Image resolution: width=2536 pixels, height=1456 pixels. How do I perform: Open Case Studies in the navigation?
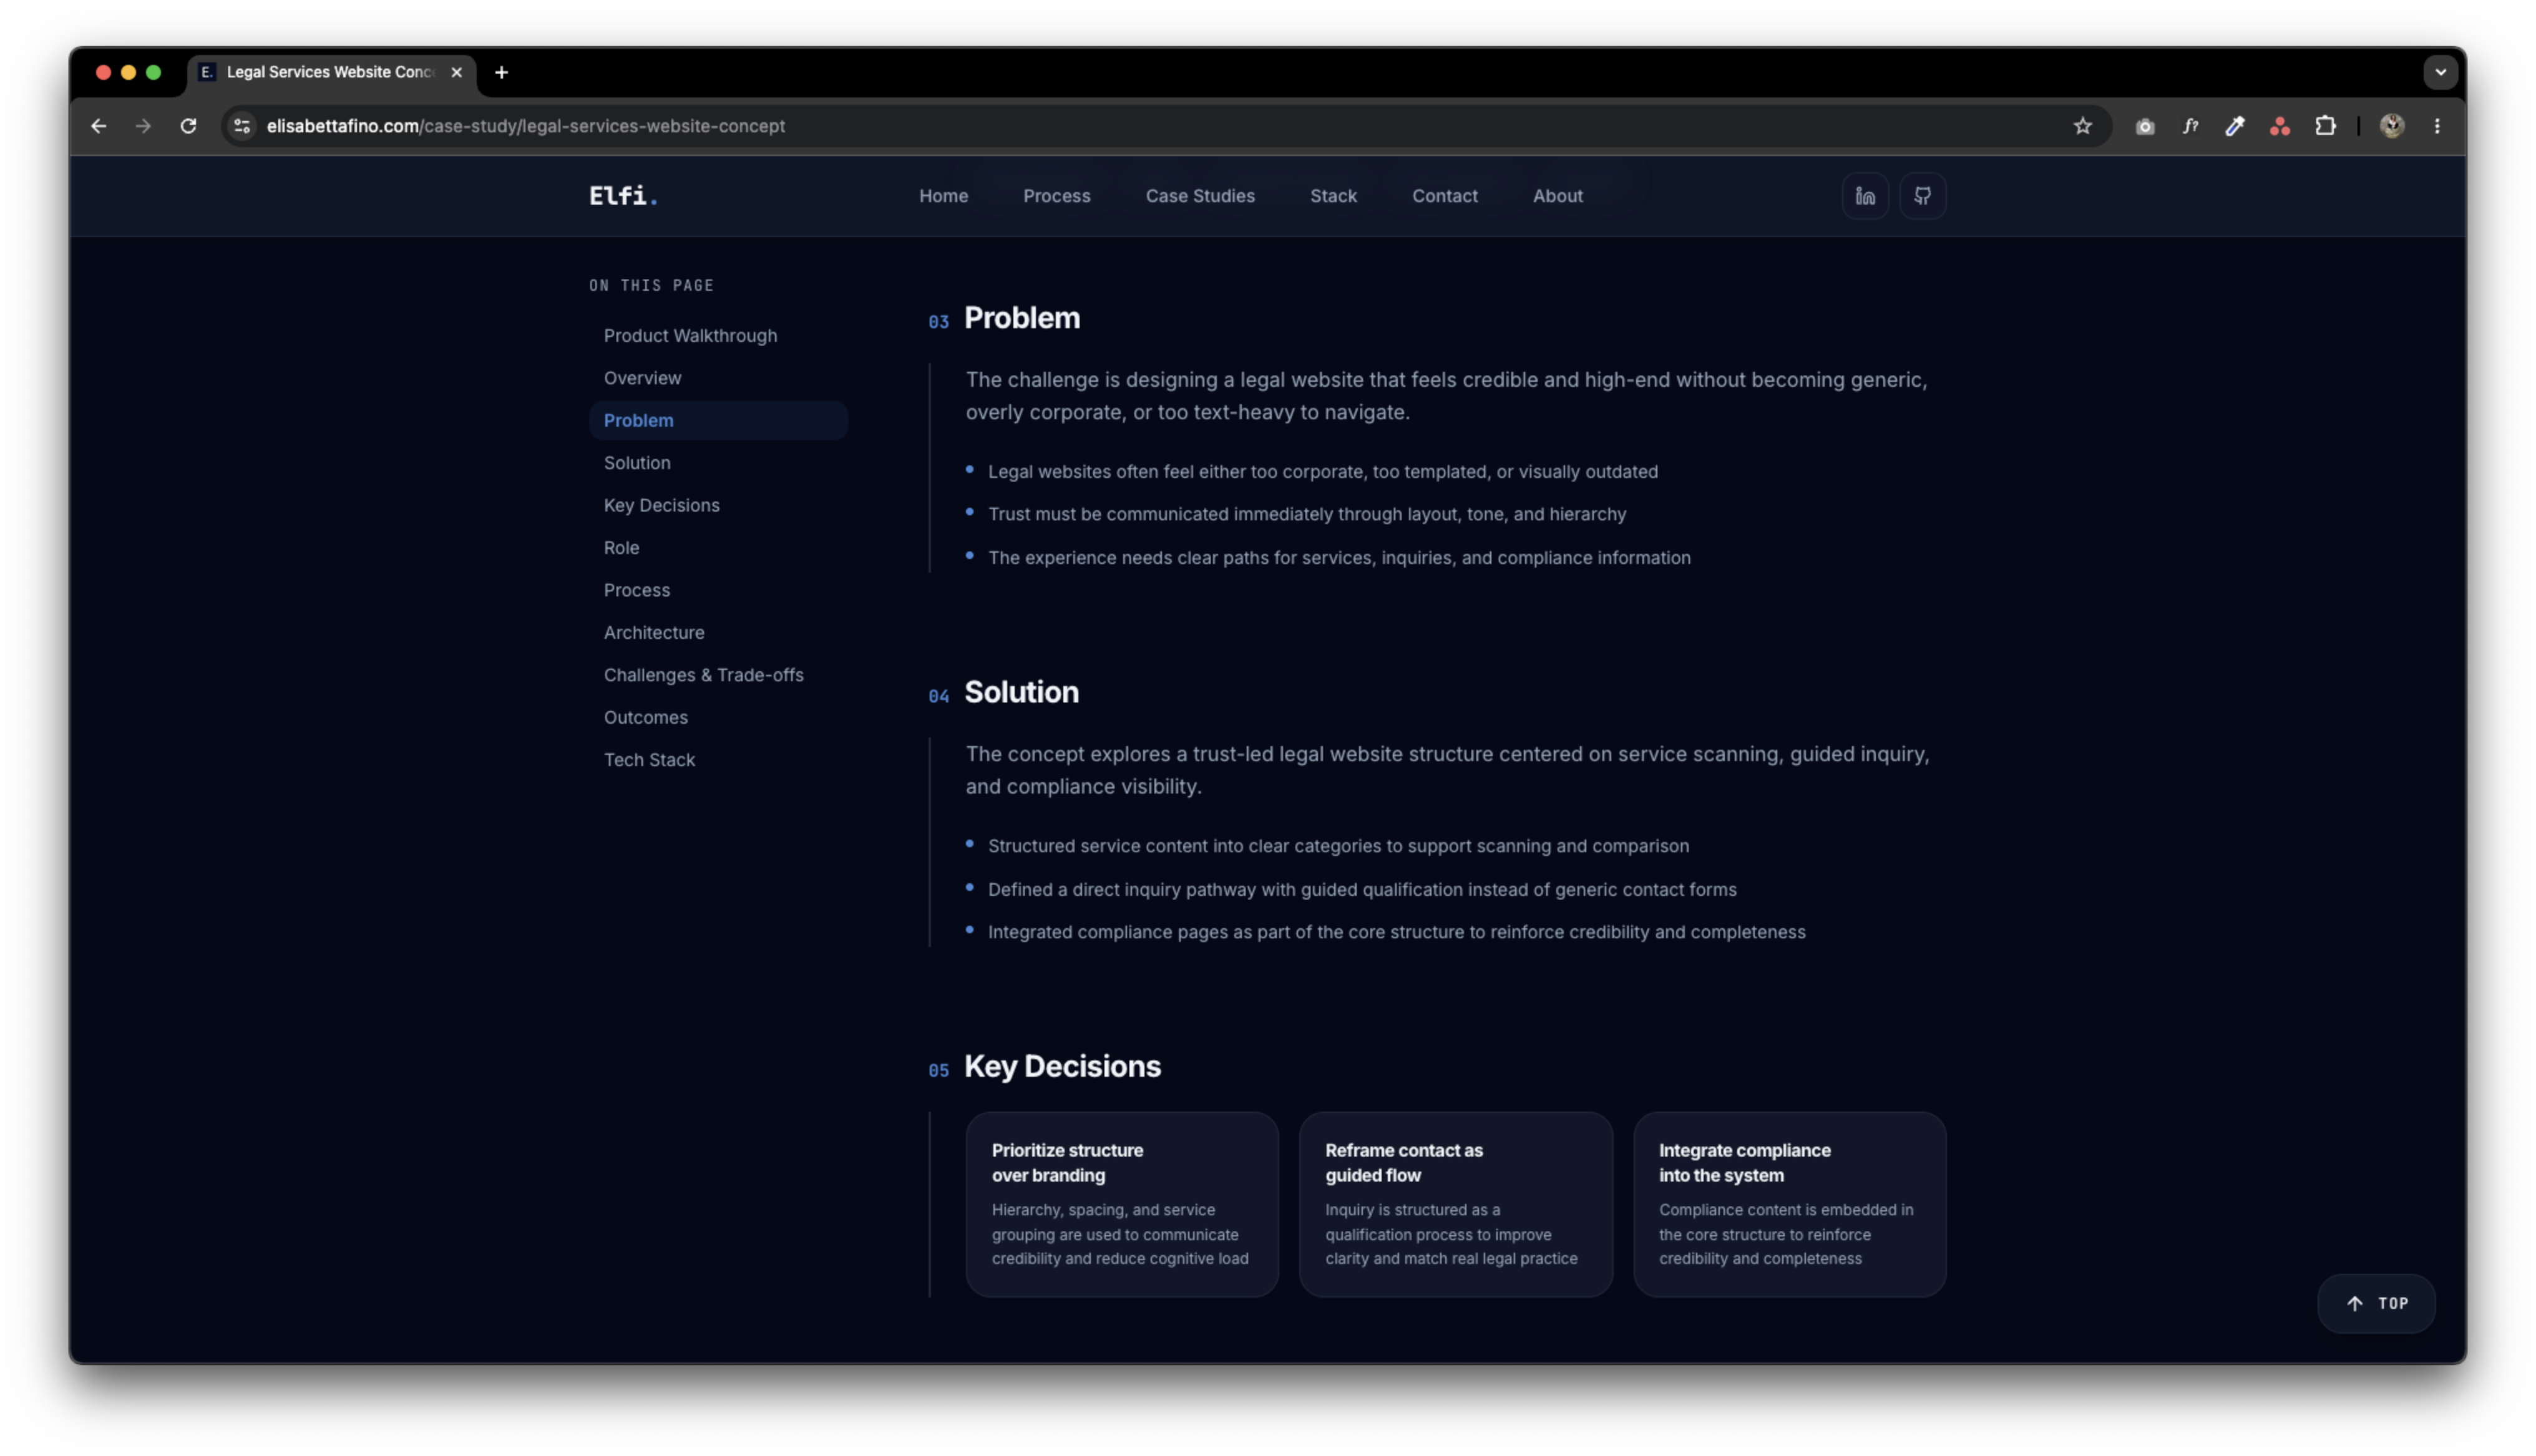coord(1200,196)
